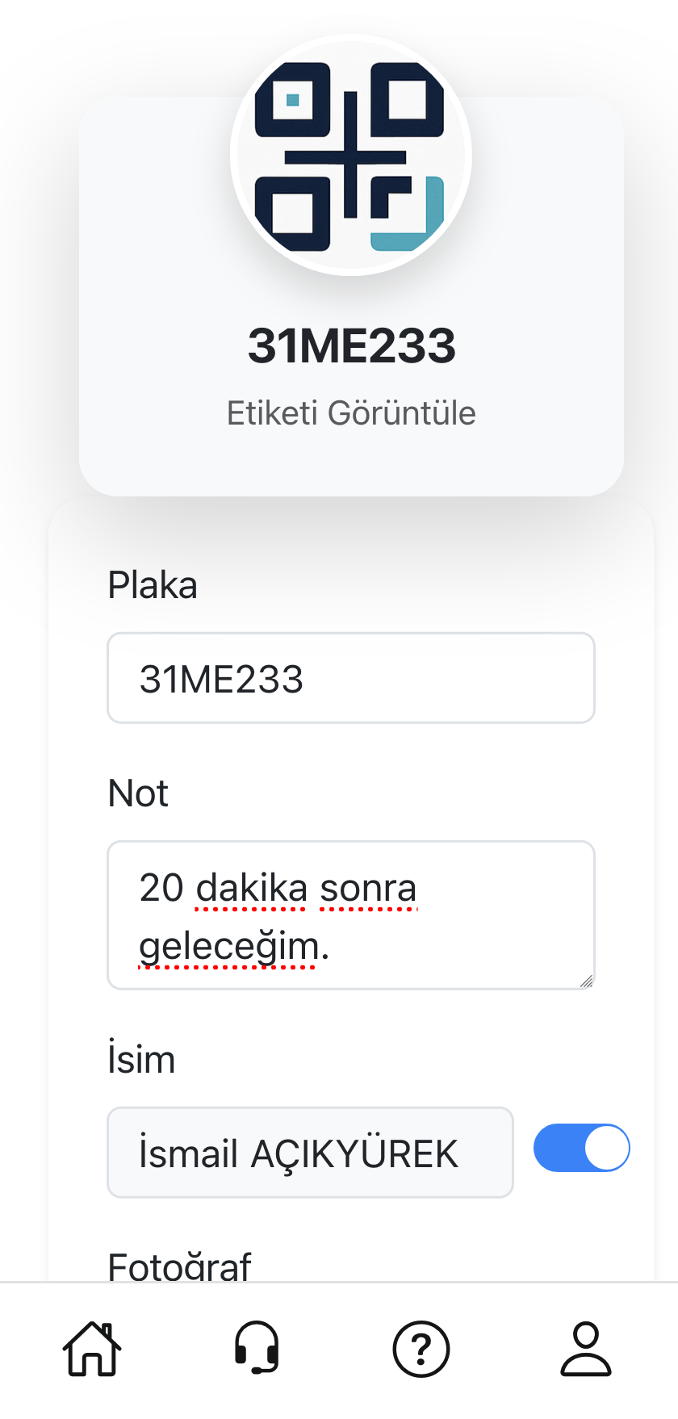Open the Etiketi Görüntüle link
The image size is (678, 1419).
(x=351, y=413)
